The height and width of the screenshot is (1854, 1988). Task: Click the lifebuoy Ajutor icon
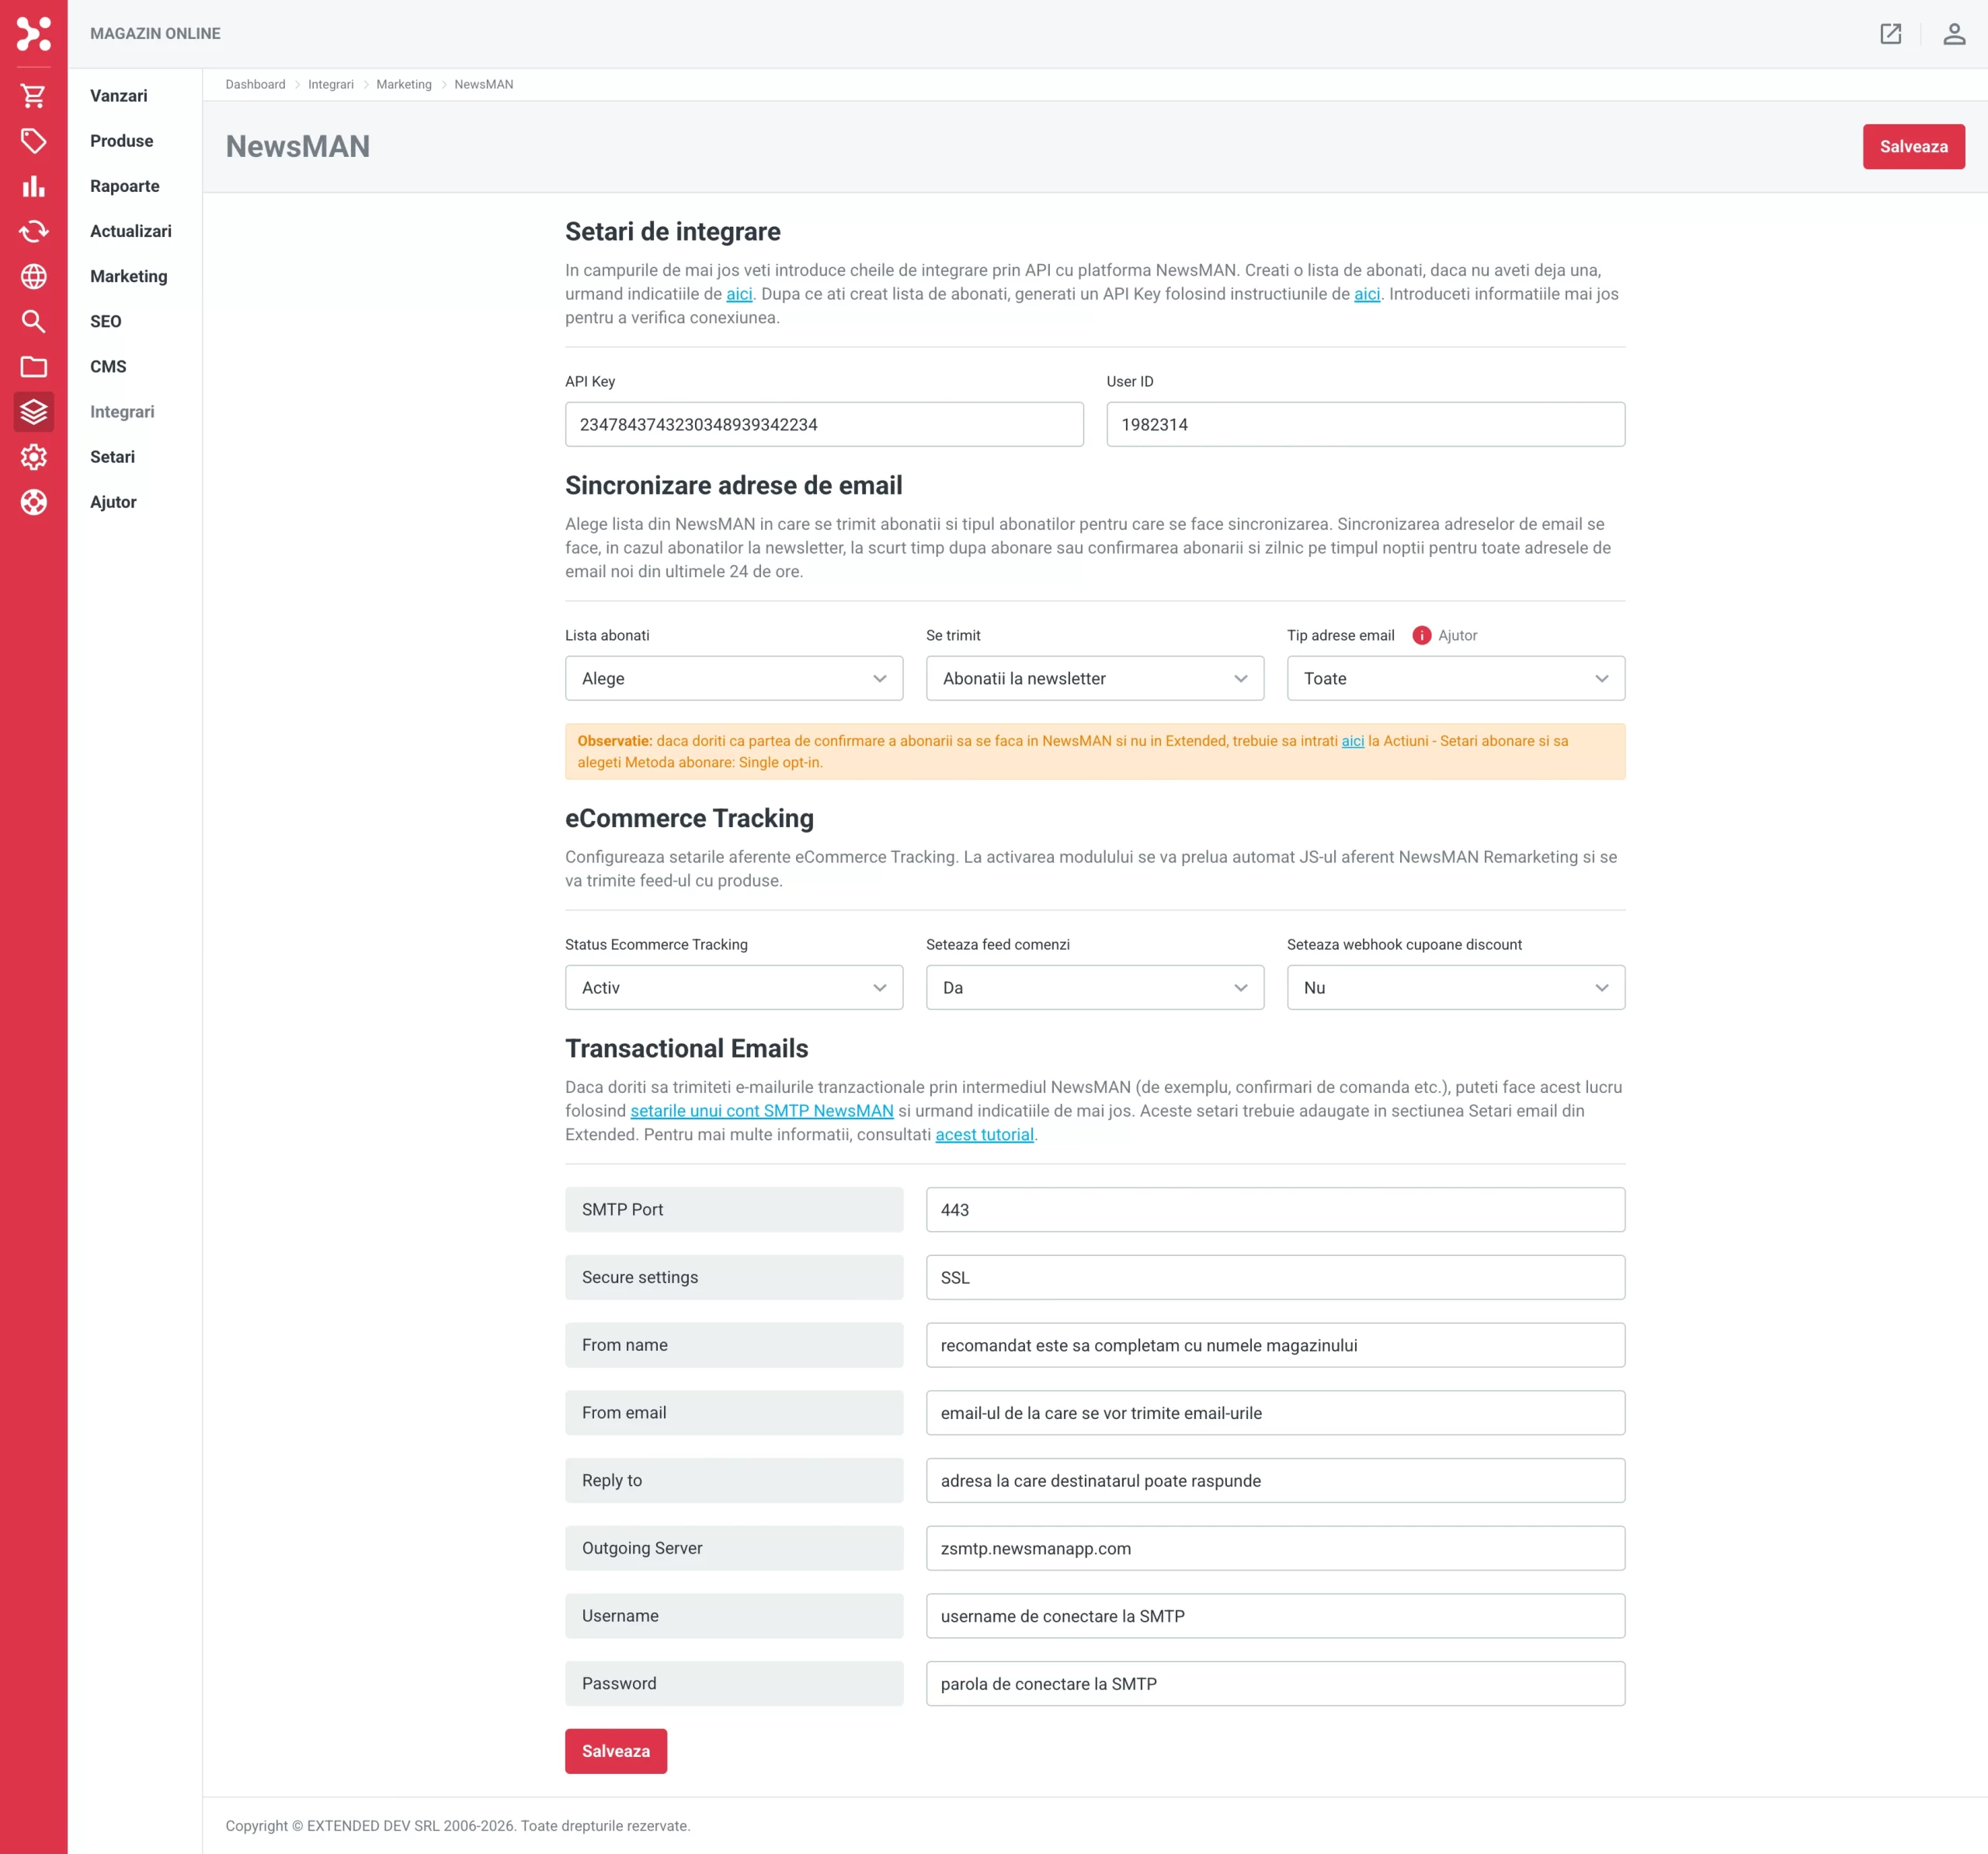click(33, 502)
